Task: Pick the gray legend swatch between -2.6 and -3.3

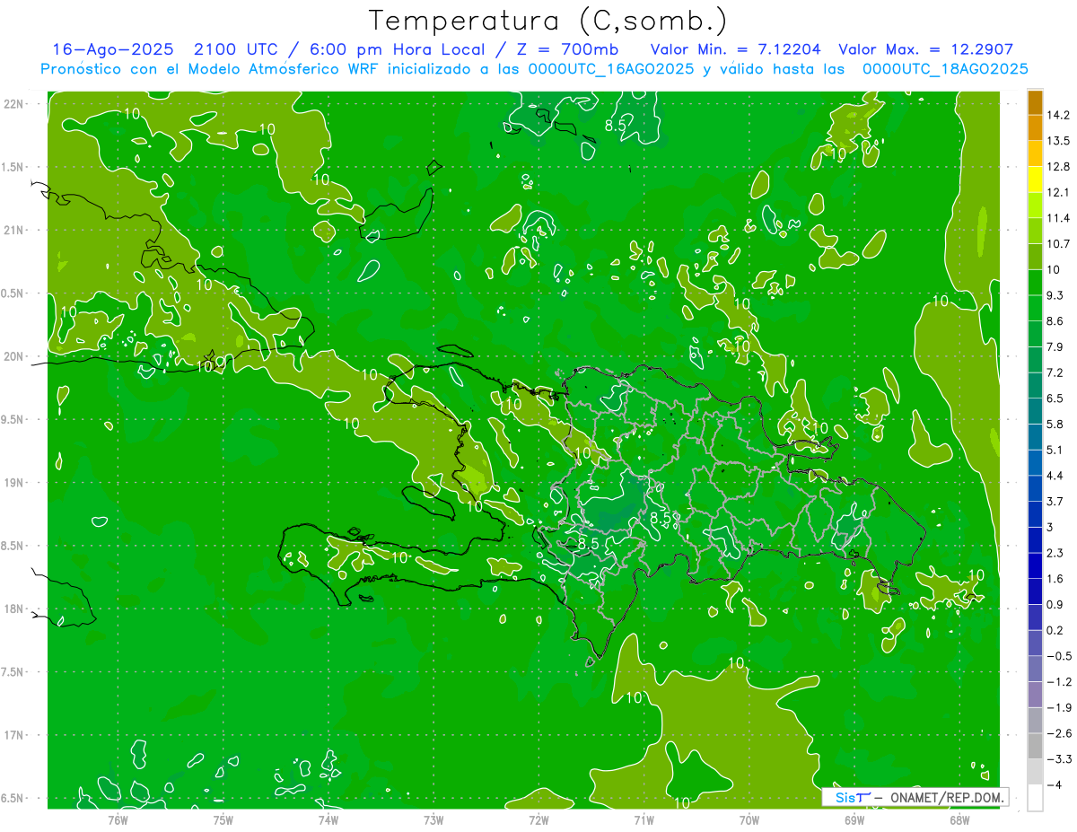Action: point(1035,746)
